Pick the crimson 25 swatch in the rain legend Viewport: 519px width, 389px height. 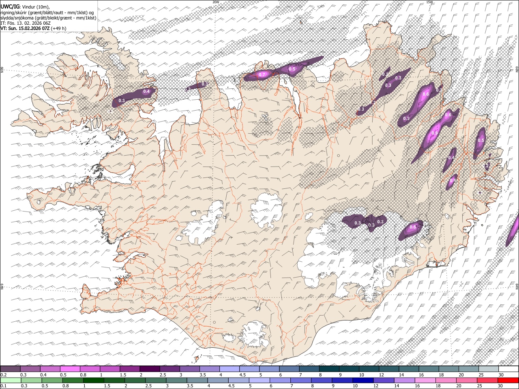[x=487, y=380]
